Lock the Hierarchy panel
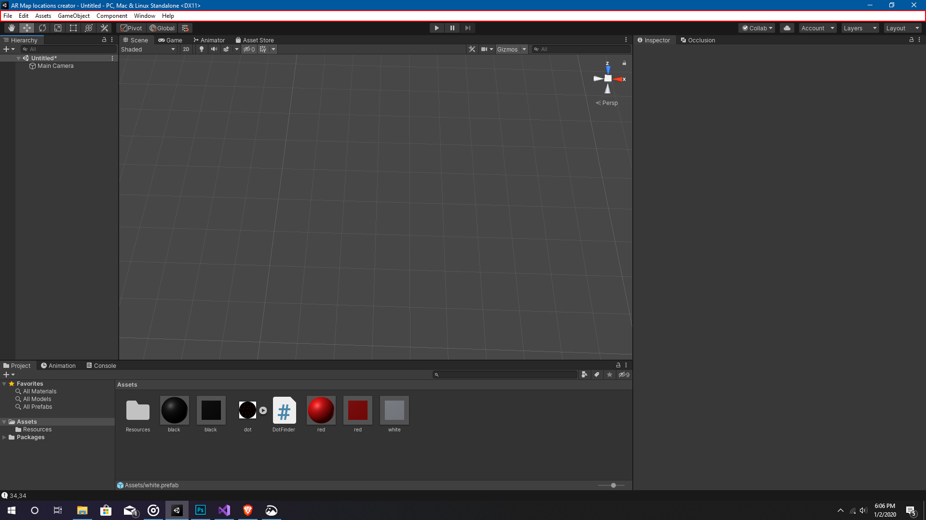Viewport: 926px width, 520px height. pyautogui.click(x=104, y=40)
